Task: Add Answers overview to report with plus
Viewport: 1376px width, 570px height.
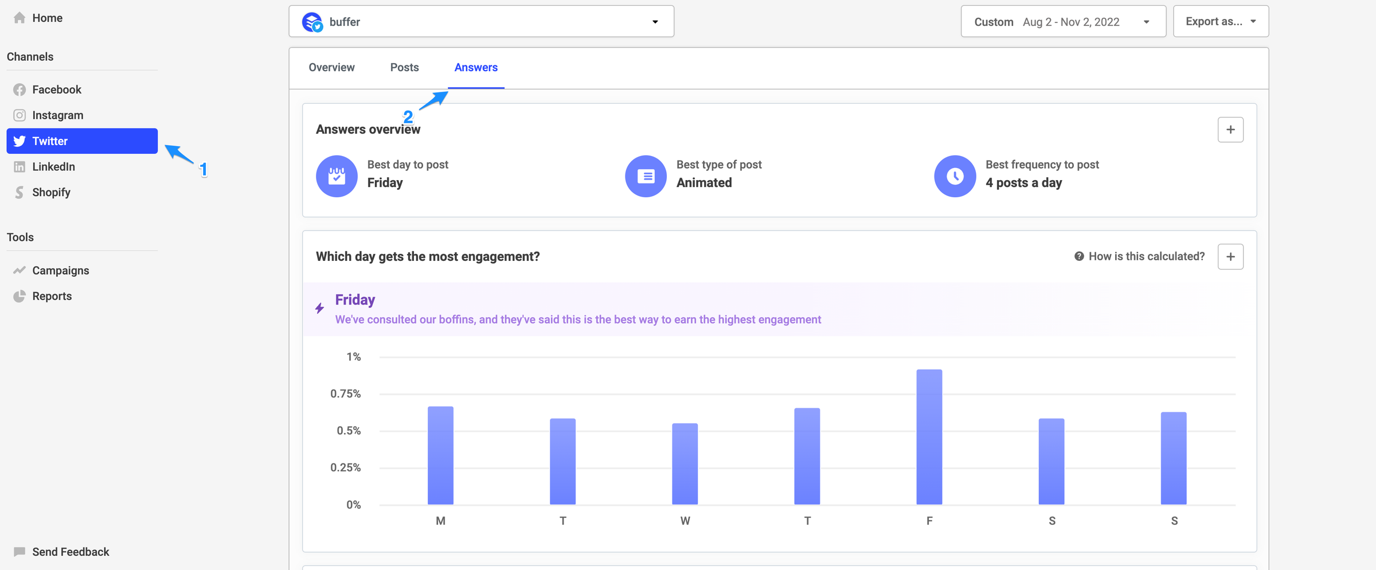Action: pyautogui.click(x=1230, y=130)
